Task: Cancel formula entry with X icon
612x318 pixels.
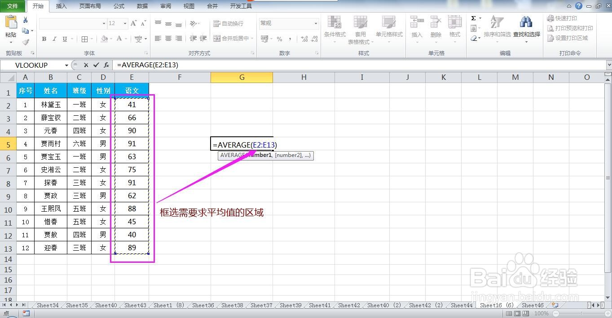Action: (x=86, y=65)
